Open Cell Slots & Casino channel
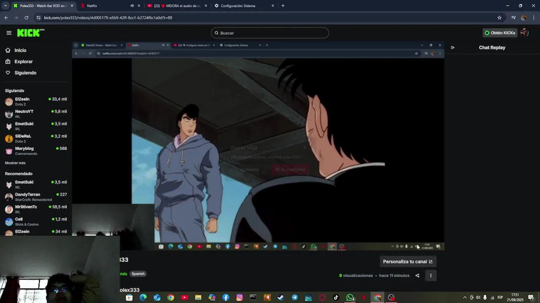Screen dimensions: 540x303 (35, 222)
